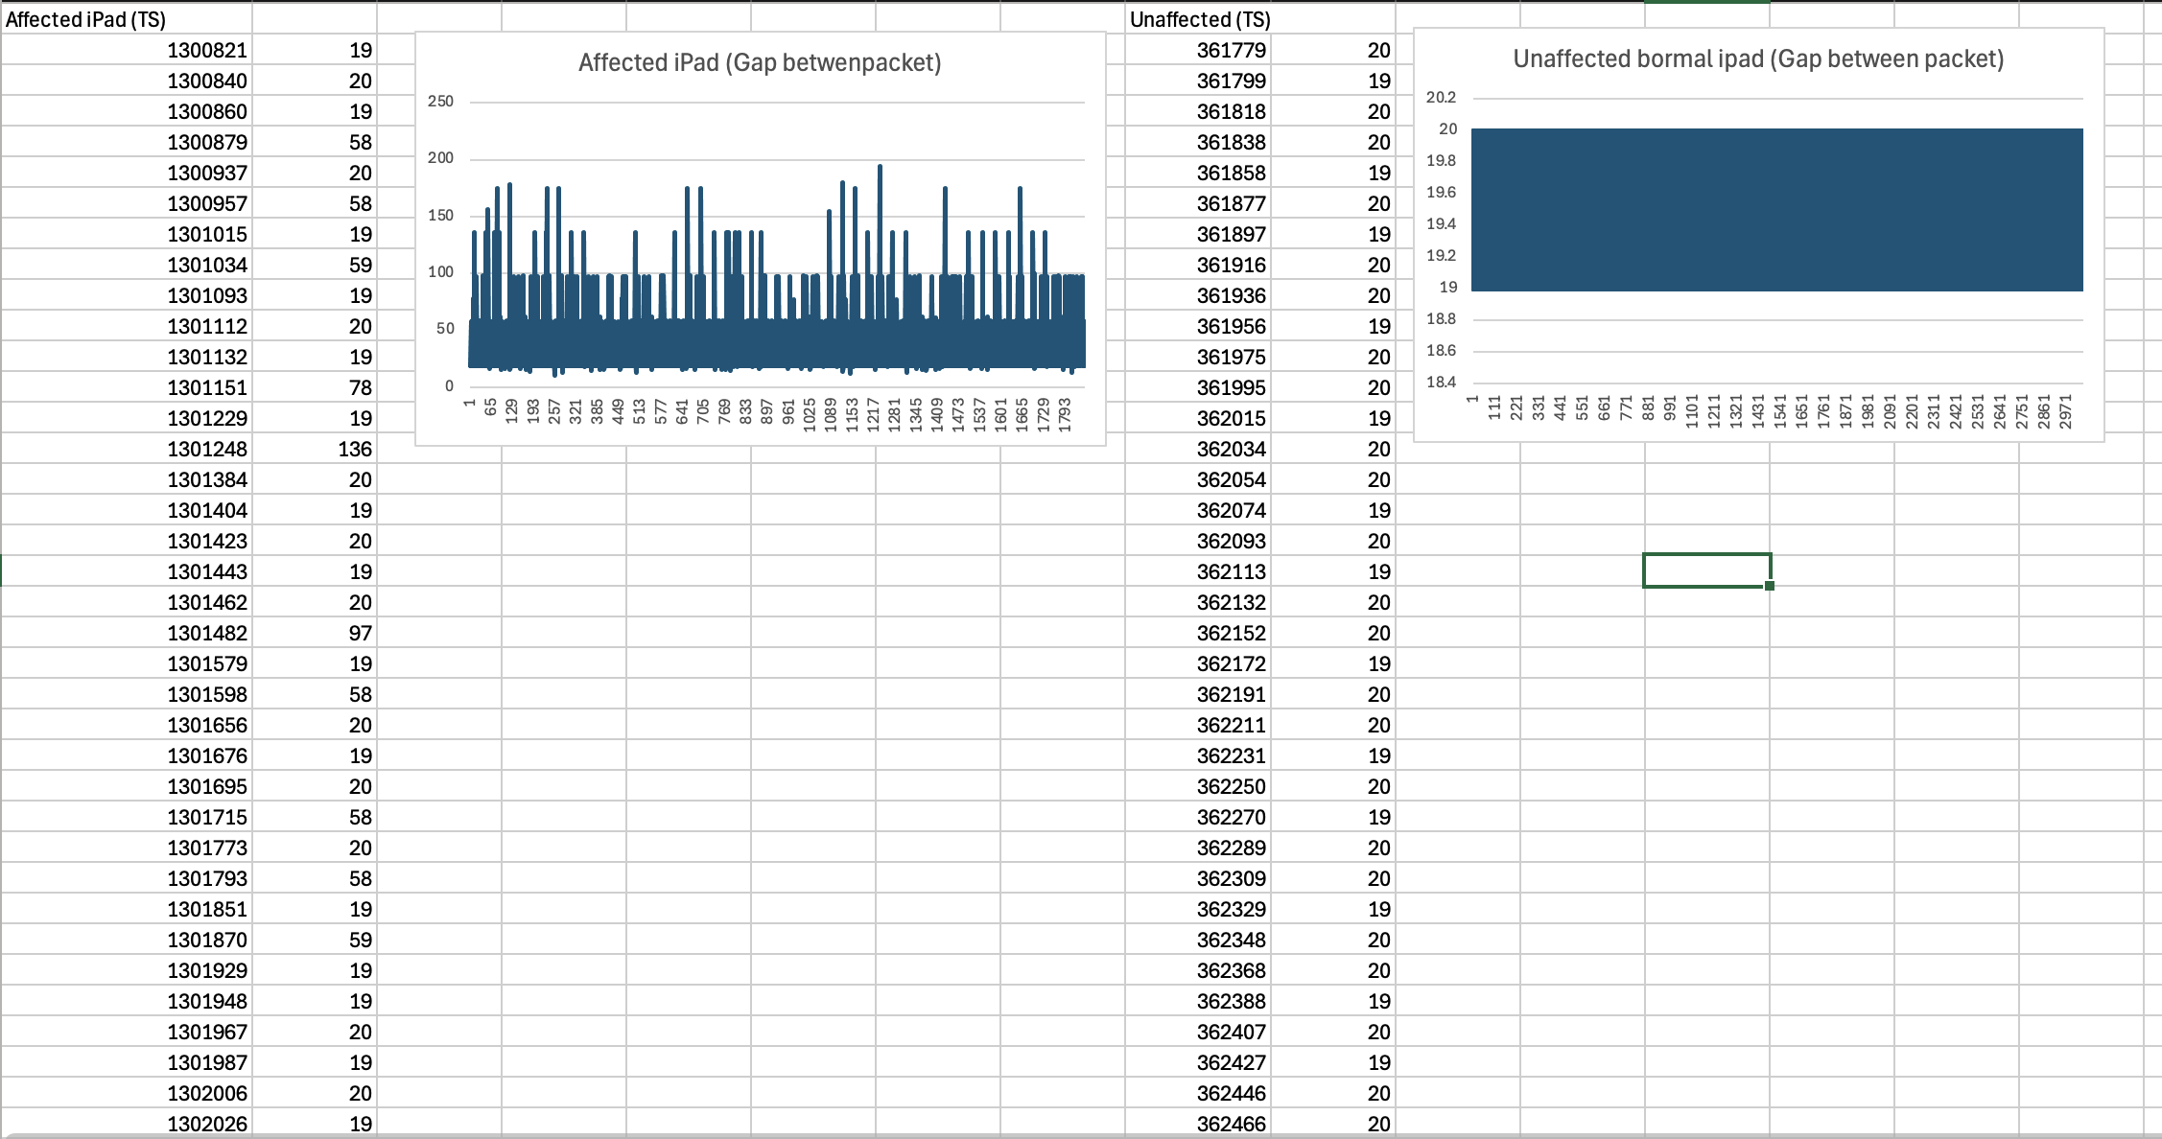
Task: Click the cell with value 97
Action: tap(360, 633)
